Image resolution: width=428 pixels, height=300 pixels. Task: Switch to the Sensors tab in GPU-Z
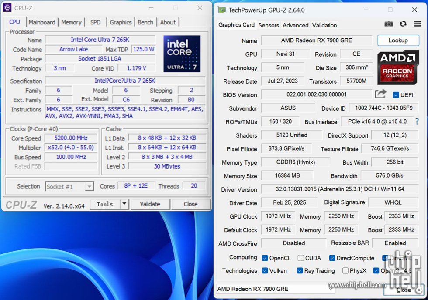pyautogui.click(x=269, y=25)
